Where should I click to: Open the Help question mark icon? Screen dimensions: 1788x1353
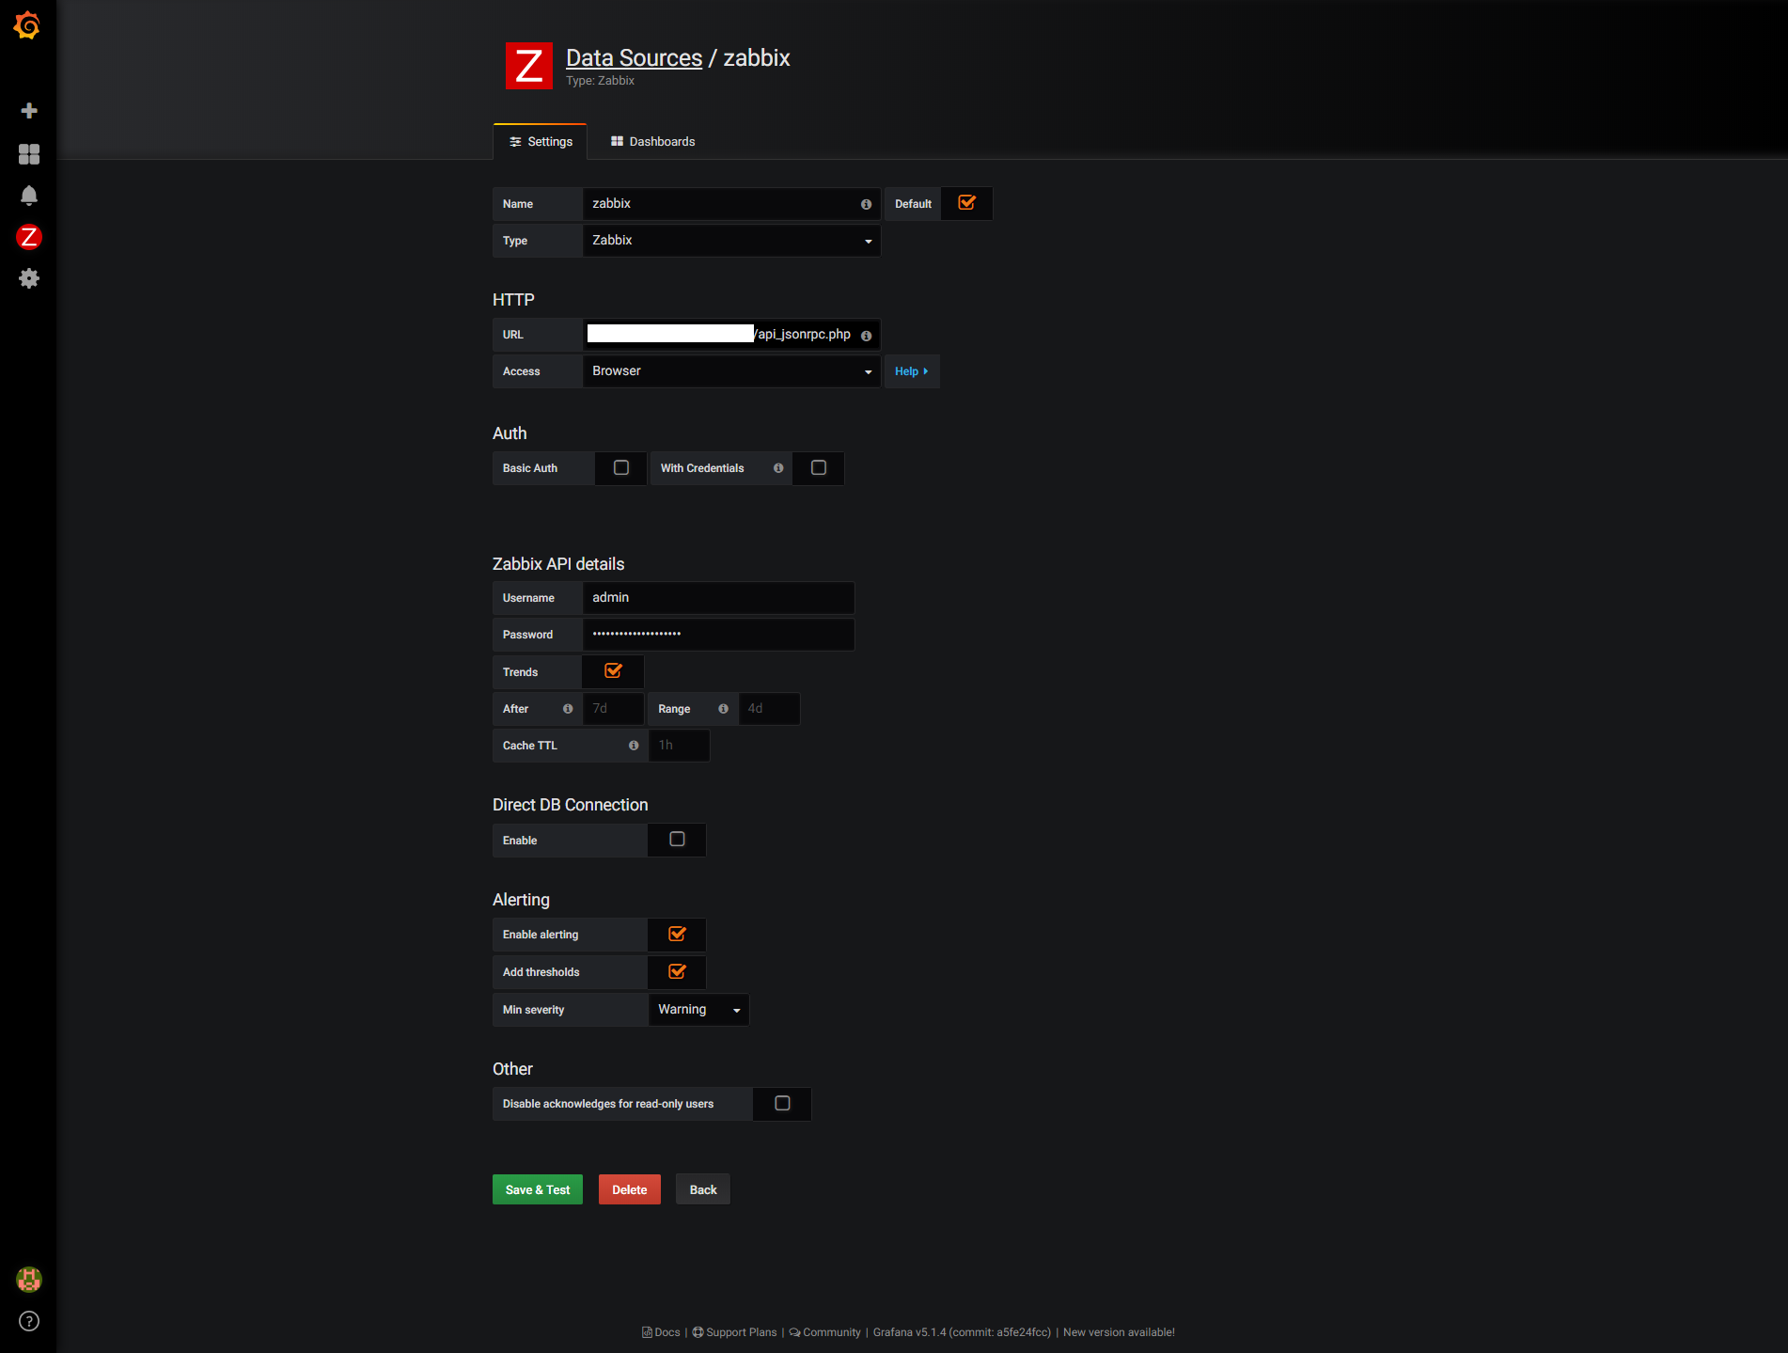click(29, 1321)
